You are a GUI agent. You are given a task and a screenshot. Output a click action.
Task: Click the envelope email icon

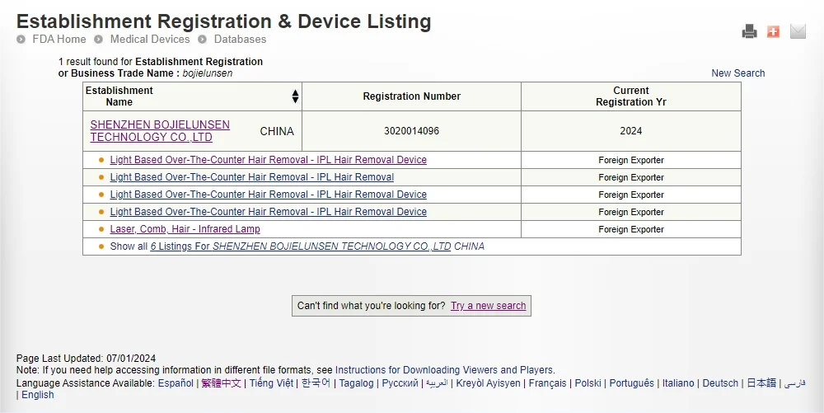[798, 31]
